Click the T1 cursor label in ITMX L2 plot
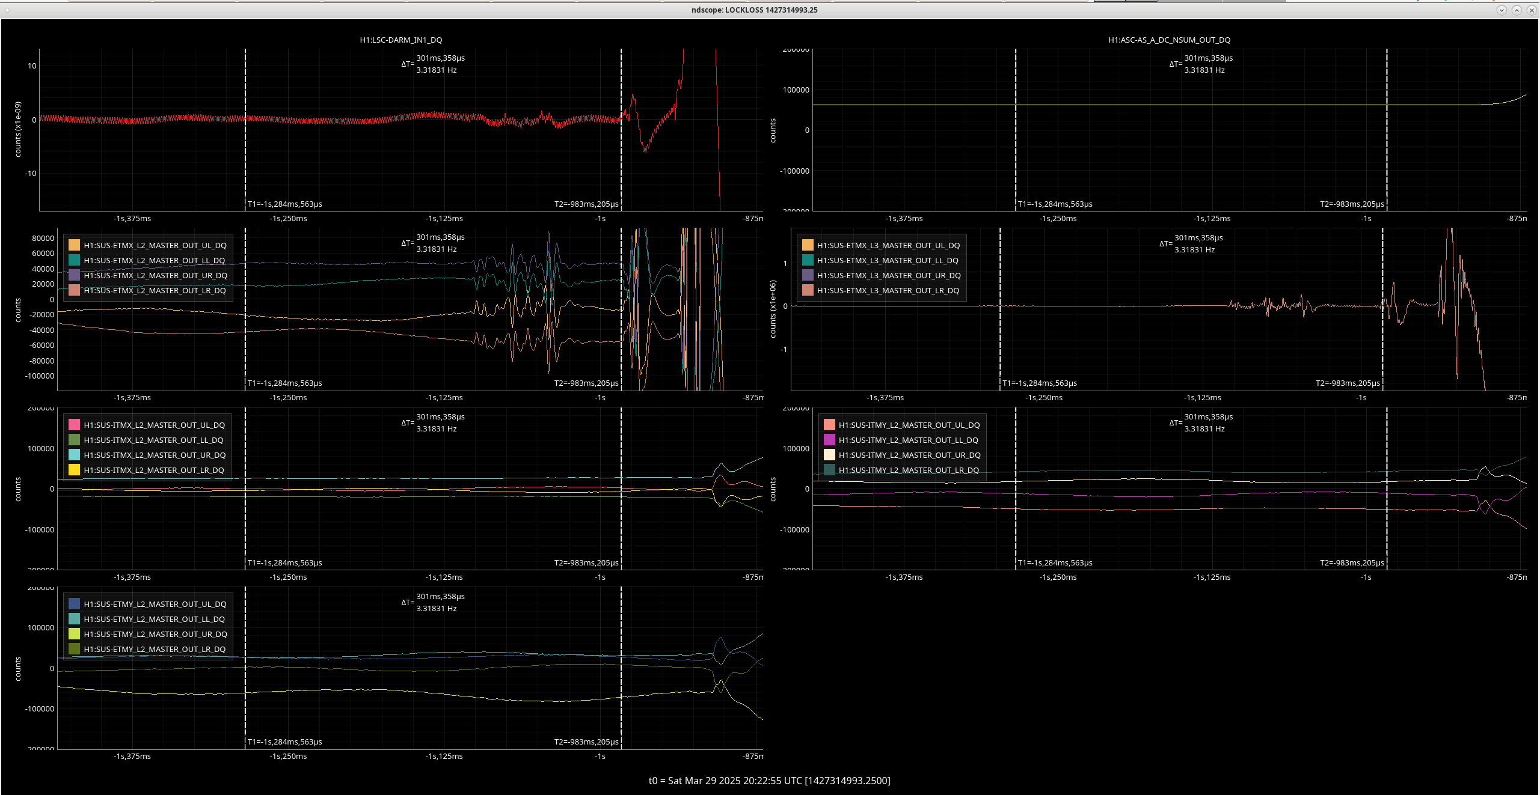The height and width of the screenshot is (795, 1540). (x=285, y=562)
